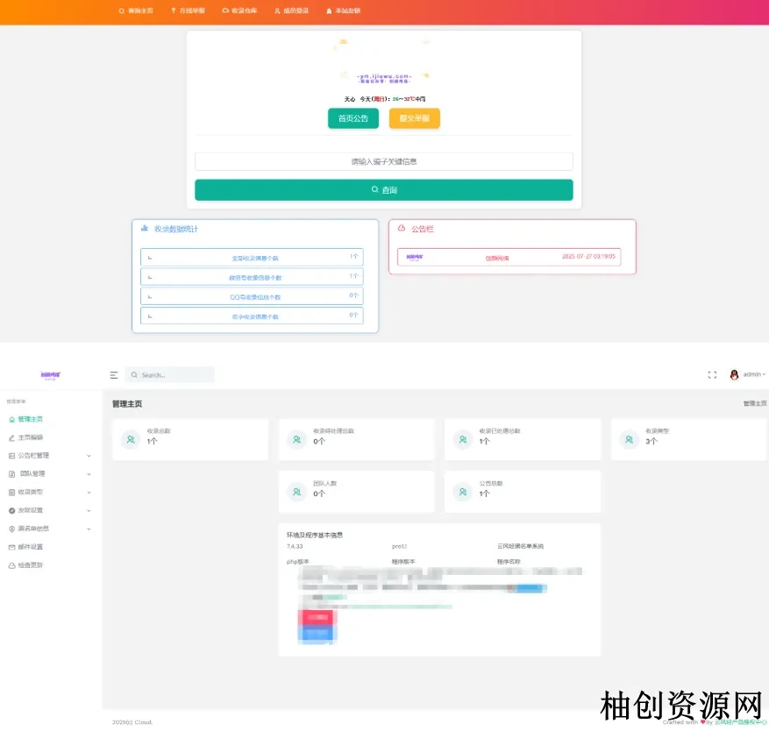Click the yellow 提交举报 button
The width and height of the screenshot is (769, 731).
coord(414,118)
